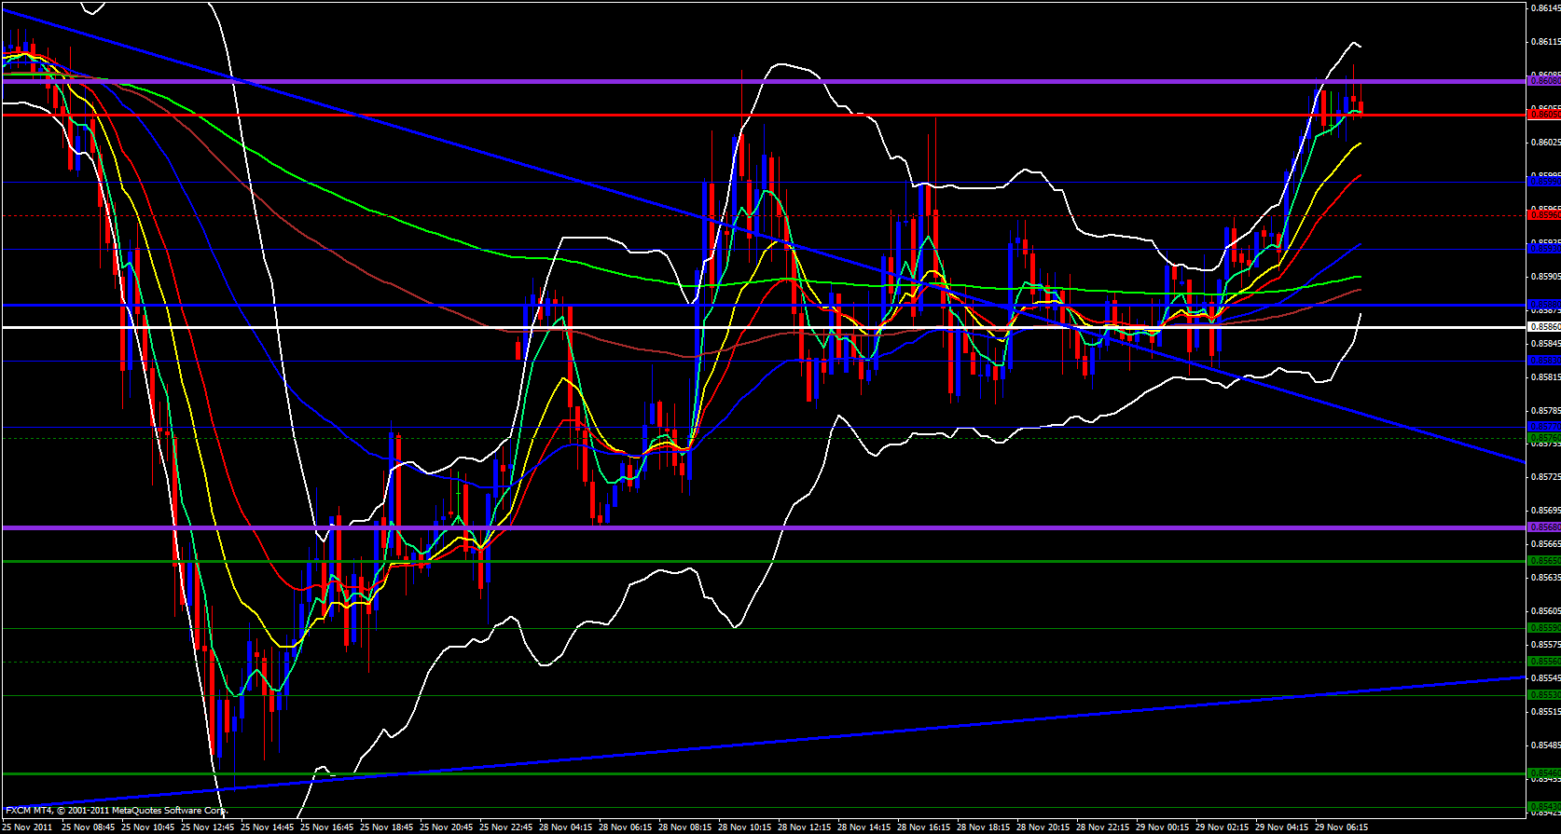The height and width of the screenshot is (834, 1561).
Task: Select the white 0.85860 price label
Action: click(1543, 327)
